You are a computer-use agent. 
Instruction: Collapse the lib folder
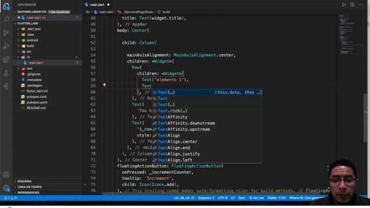[28, 57]
